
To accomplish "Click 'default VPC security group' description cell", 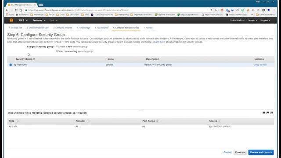I will (x=158, y=65).
